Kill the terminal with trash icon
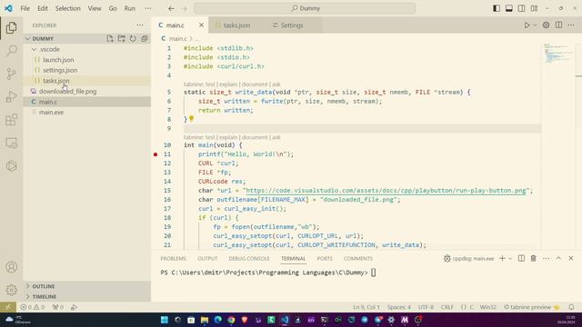 click(534, 258)
